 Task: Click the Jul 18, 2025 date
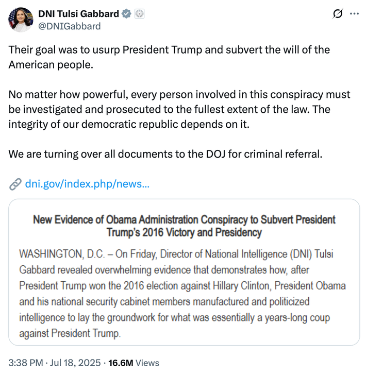(76, 363)
